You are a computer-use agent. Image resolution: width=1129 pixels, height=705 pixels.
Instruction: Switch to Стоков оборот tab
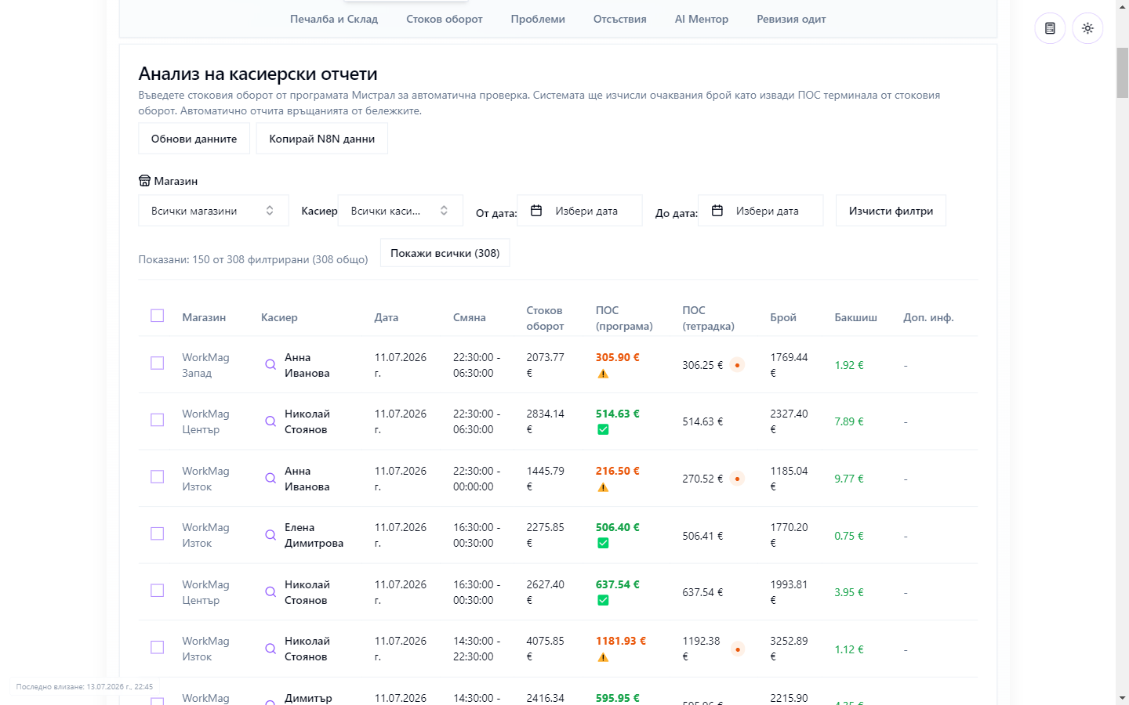445,19
